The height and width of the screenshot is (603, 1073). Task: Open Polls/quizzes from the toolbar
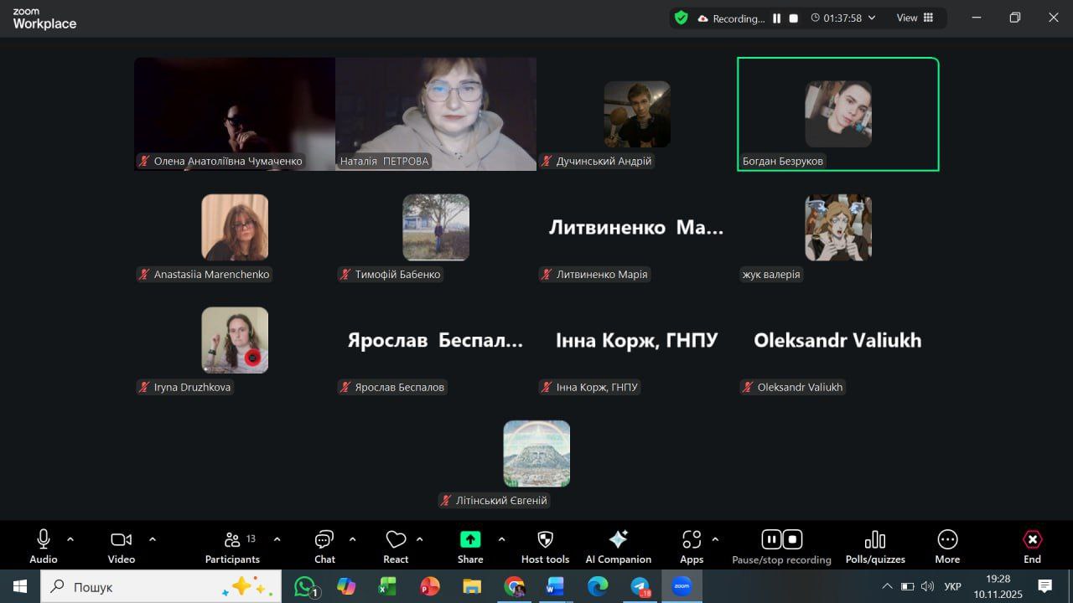[874, 540]
